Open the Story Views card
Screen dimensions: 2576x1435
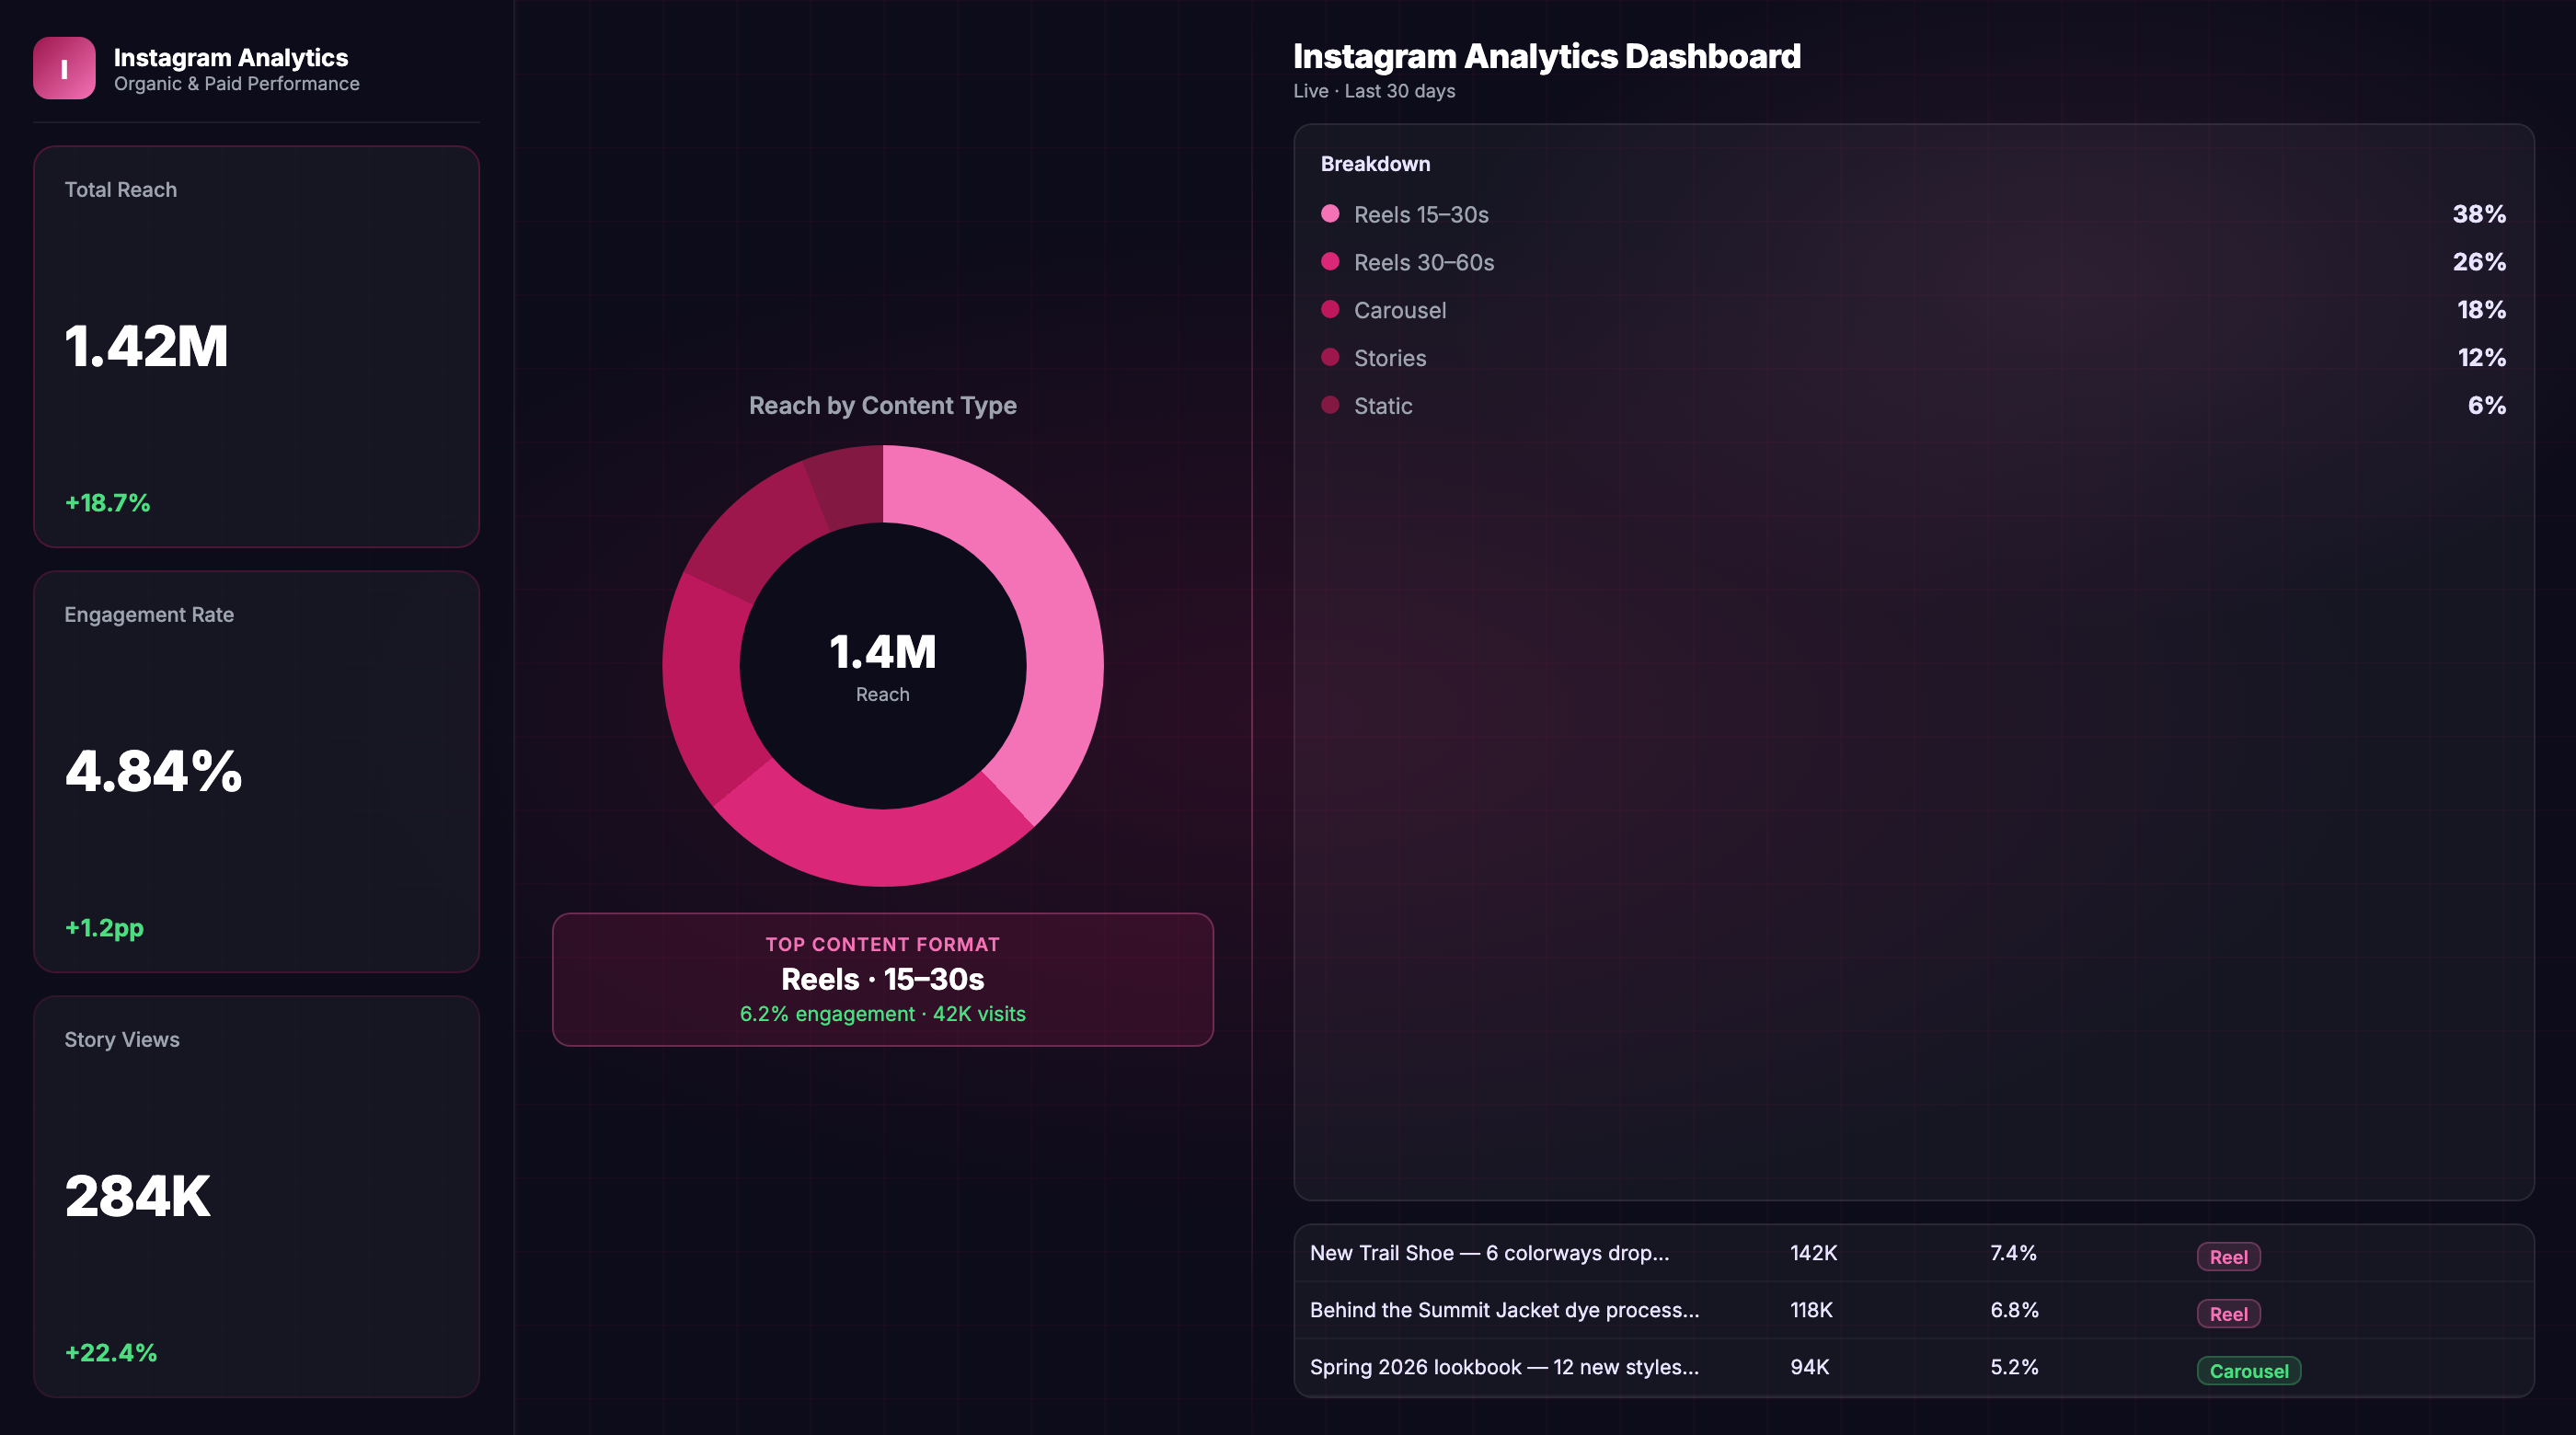point(256,1196)
